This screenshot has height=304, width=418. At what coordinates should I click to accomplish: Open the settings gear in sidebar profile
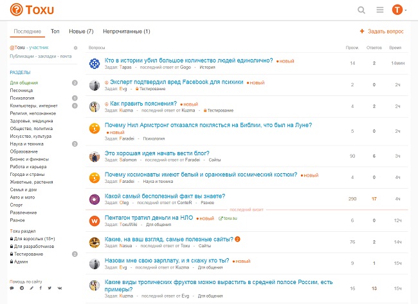click(x=75, y=48)
